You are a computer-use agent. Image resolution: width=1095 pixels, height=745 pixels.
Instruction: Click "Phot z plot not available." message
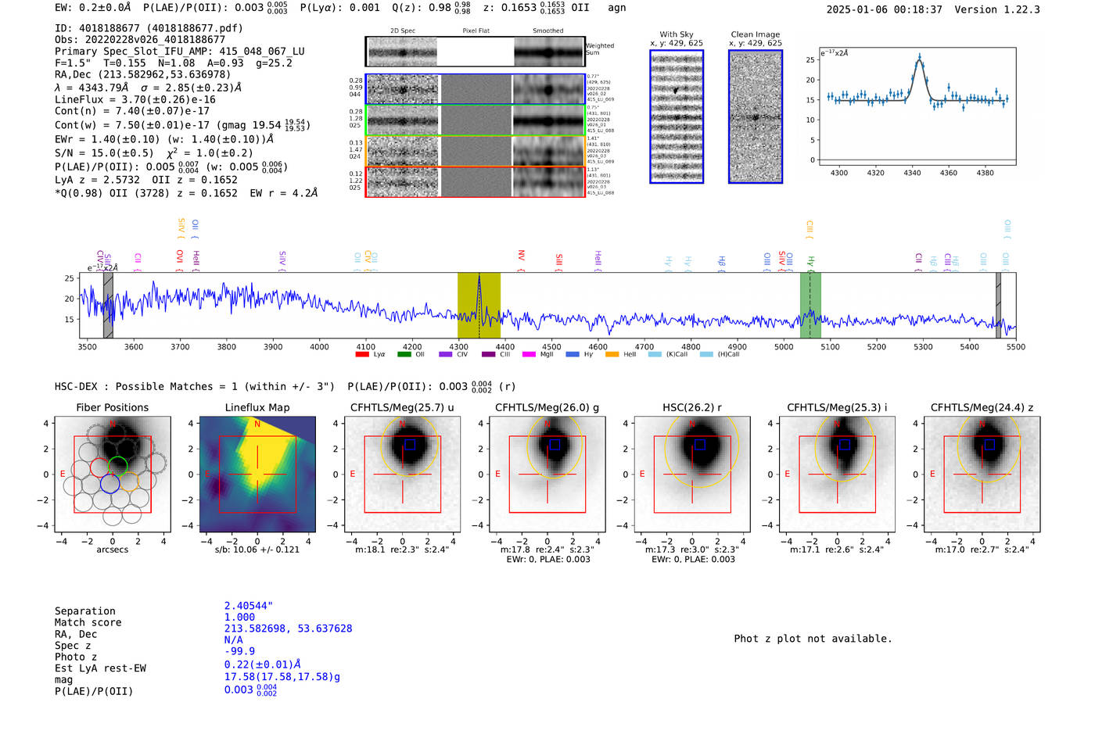[x=813, y=639]
